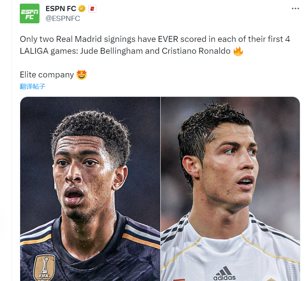Screen dimensions: 305x281
Task: Click the 翻译帖子 translate post link
Action: click(32, 87)
